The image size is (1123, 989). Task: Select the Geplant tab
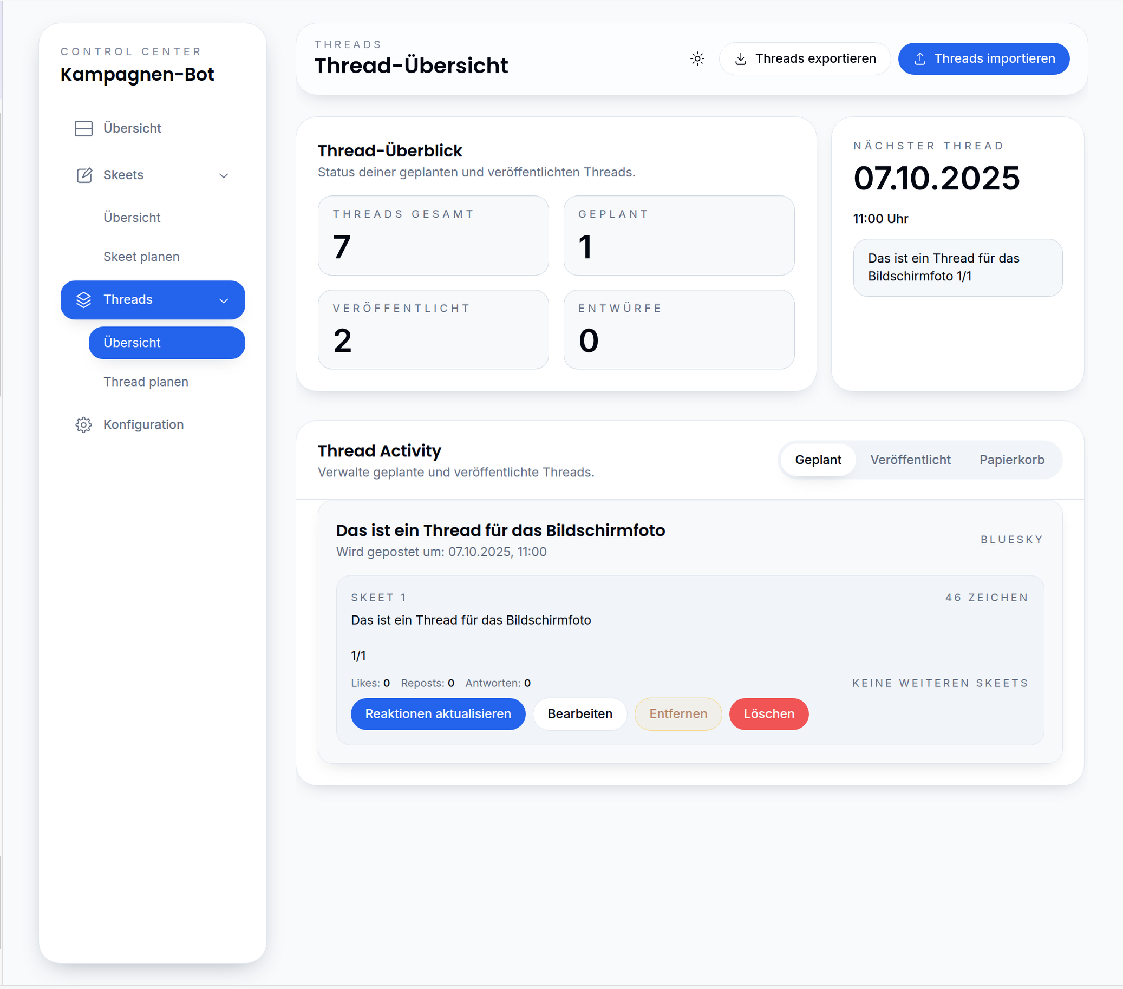[x=818, y=460]
